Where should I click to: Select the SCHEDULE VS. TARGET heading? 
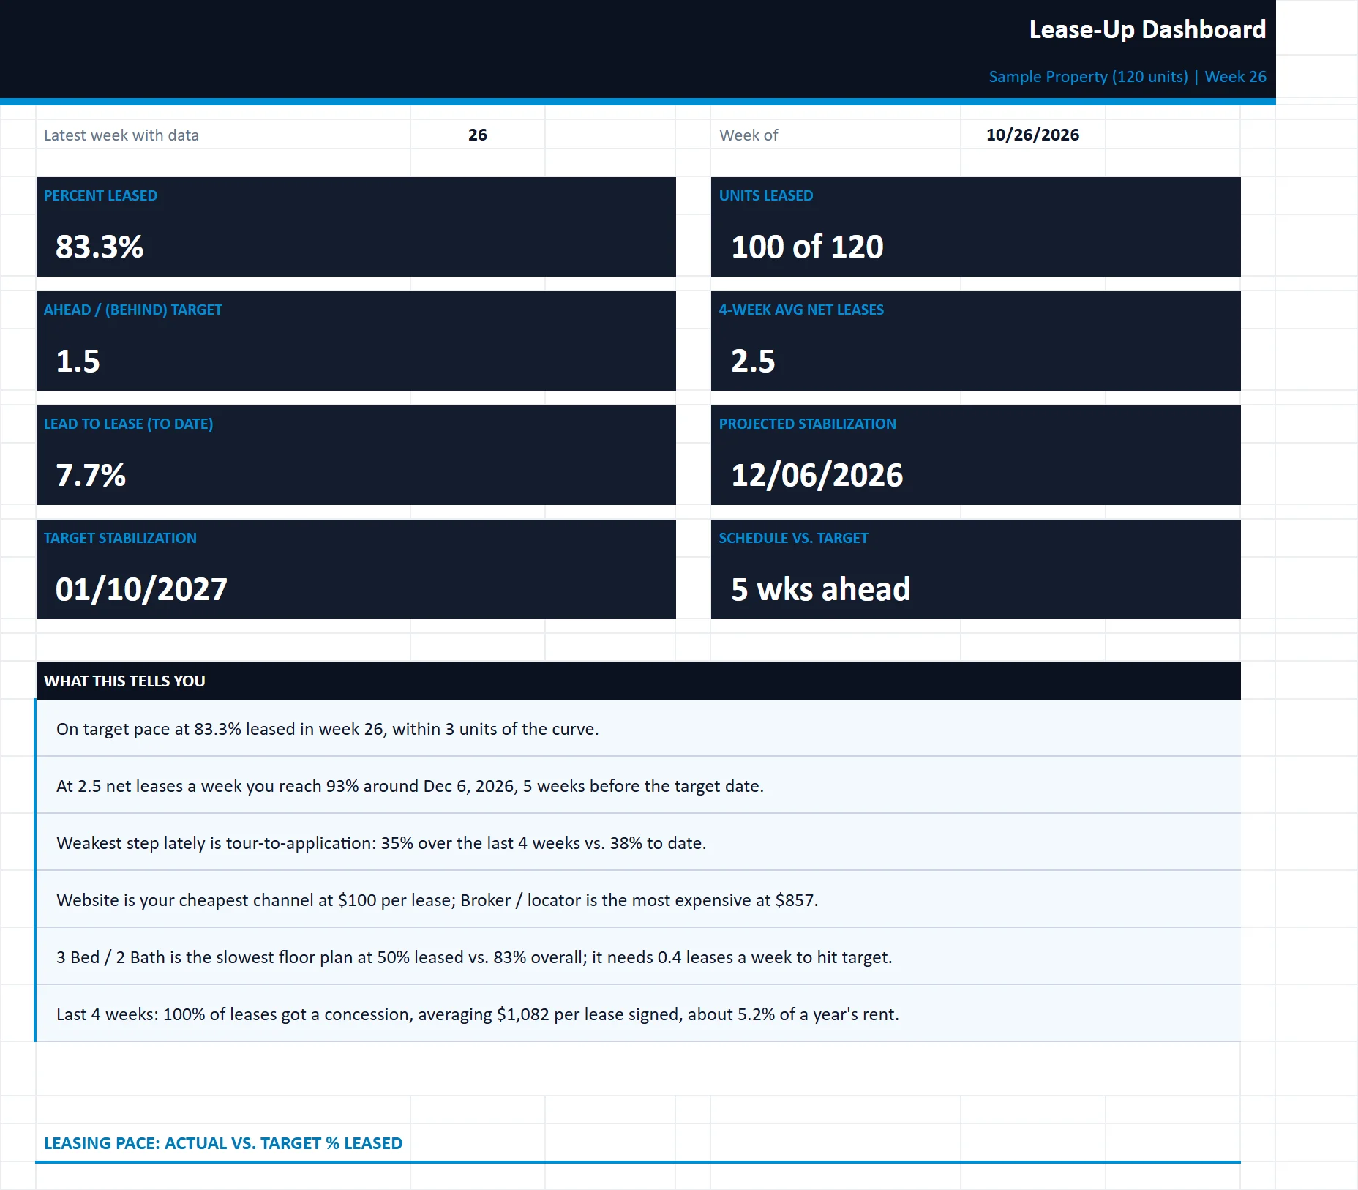click(x=793, y=538)
